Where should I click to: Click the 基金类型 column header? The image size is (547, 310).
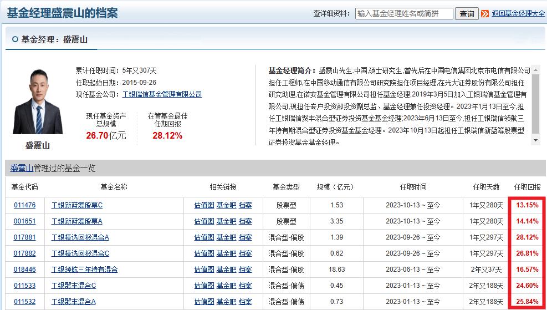point(286,187)
